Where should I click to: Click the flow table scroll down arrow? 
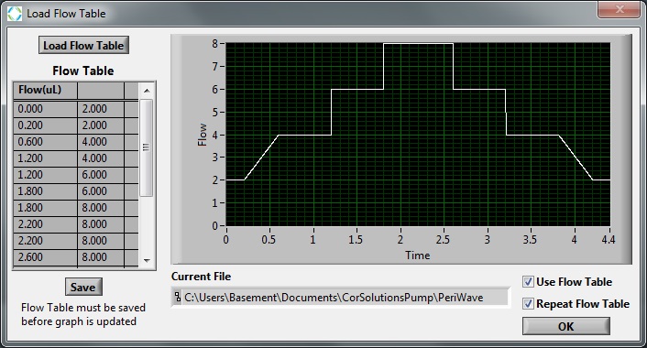point(147,261)
